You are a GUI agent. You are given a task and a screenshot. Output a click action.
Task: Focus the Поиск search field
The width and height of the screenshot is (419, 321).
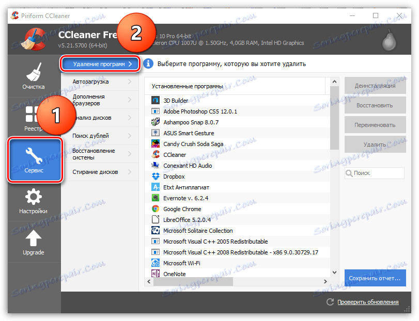[x=375, y=173]
